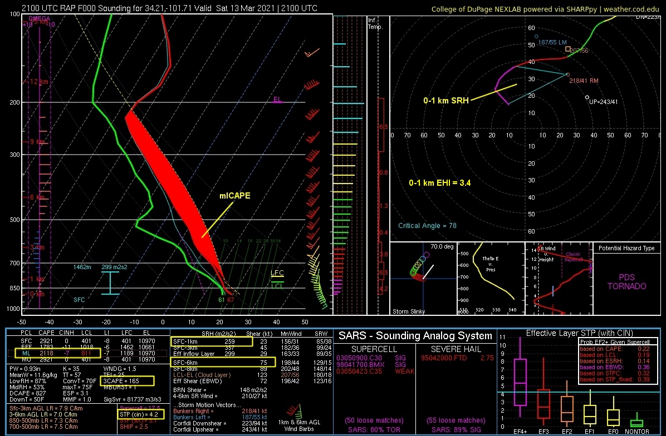Click the Bunkers Left marker 187/55 LM
Screen dimensions: 666x436
tap(536, 37)
